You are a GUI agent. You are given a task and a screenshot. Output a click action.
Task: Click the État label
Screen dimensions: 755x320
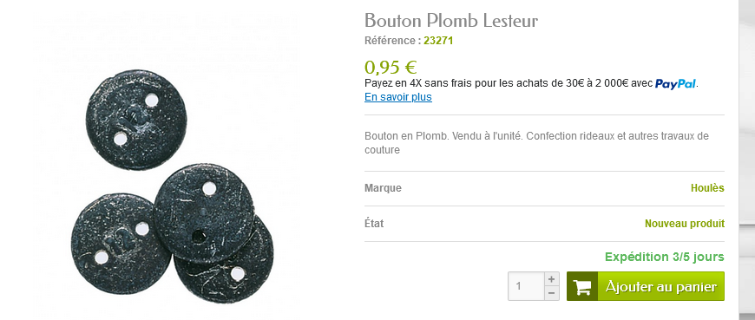point(374,224)
